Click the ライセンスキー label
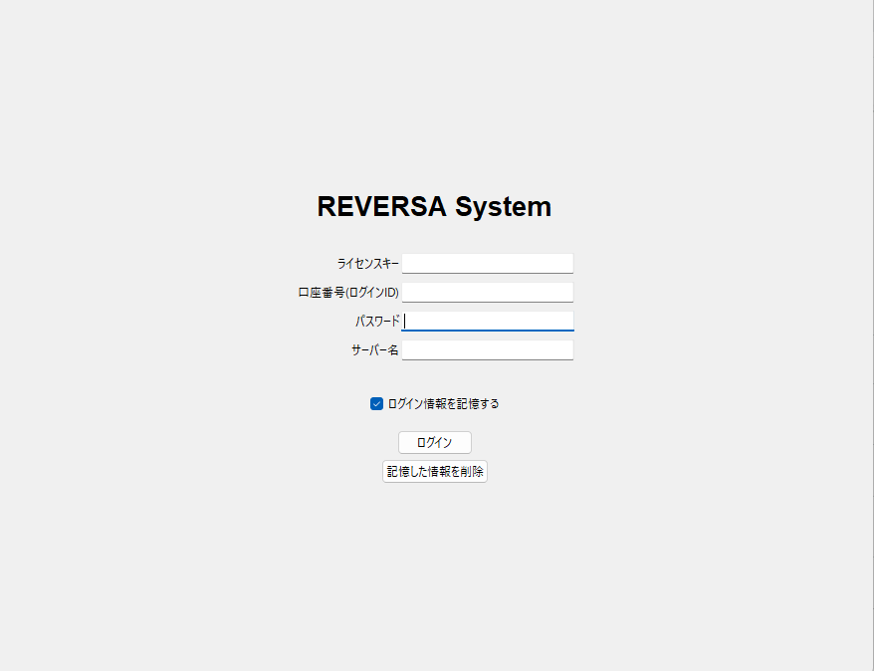This screenshot has height=671, width=874. [x=368, y=264]
